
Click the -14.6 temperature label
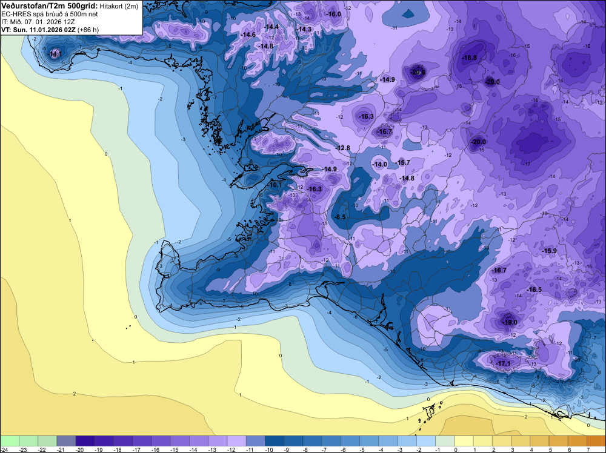tap(248, 35)
